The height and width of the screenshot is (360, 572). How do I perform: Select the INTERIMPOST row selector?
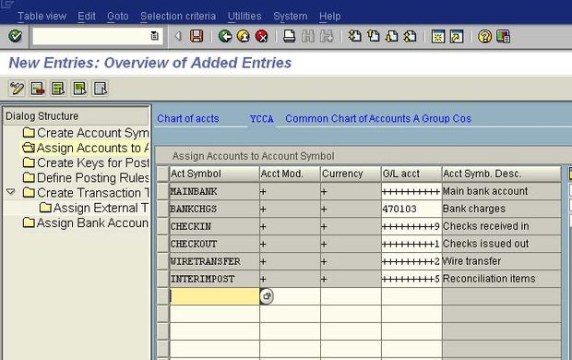[x=162, y=279]
